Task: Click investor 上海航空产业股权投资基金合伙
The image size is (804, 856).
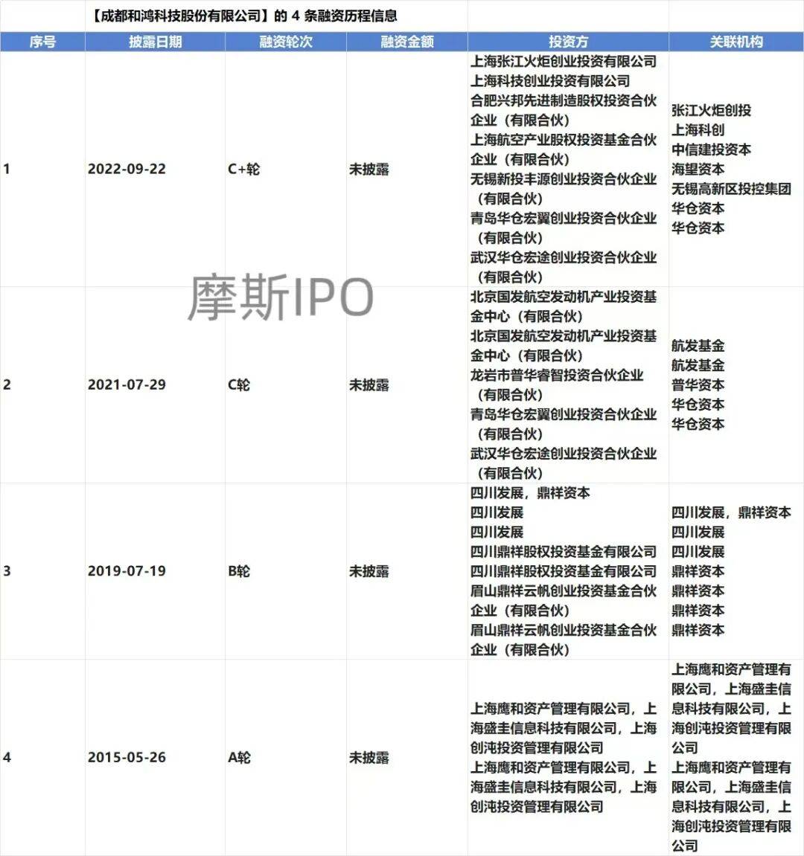Action: point(564,140)
